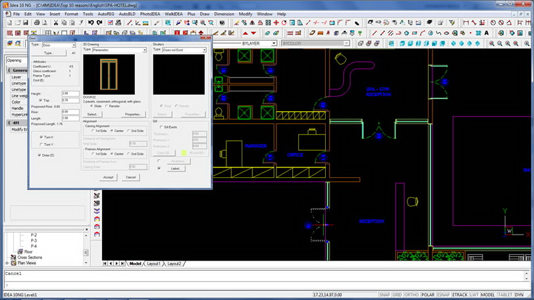534x300 pixels.
Task: Click the Print icon in the toolbar
Action: tap(38, 23)
